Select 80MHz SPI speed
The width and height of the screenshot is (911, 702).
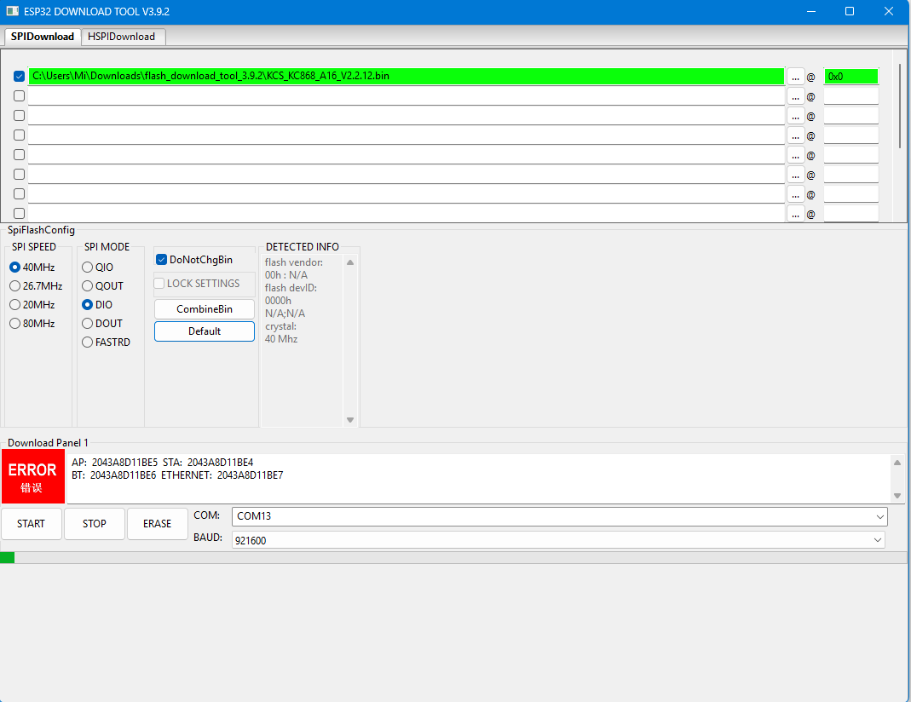15,324
